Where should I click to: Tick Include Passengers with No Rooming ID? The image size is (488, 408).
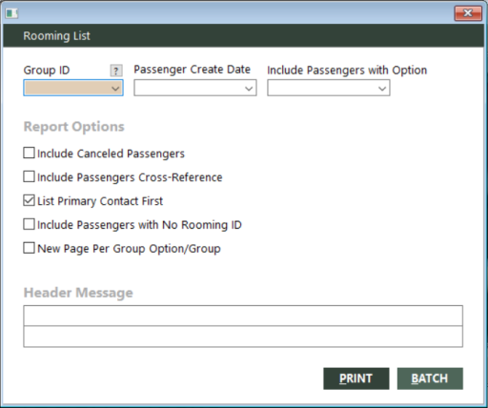point(29,224)
